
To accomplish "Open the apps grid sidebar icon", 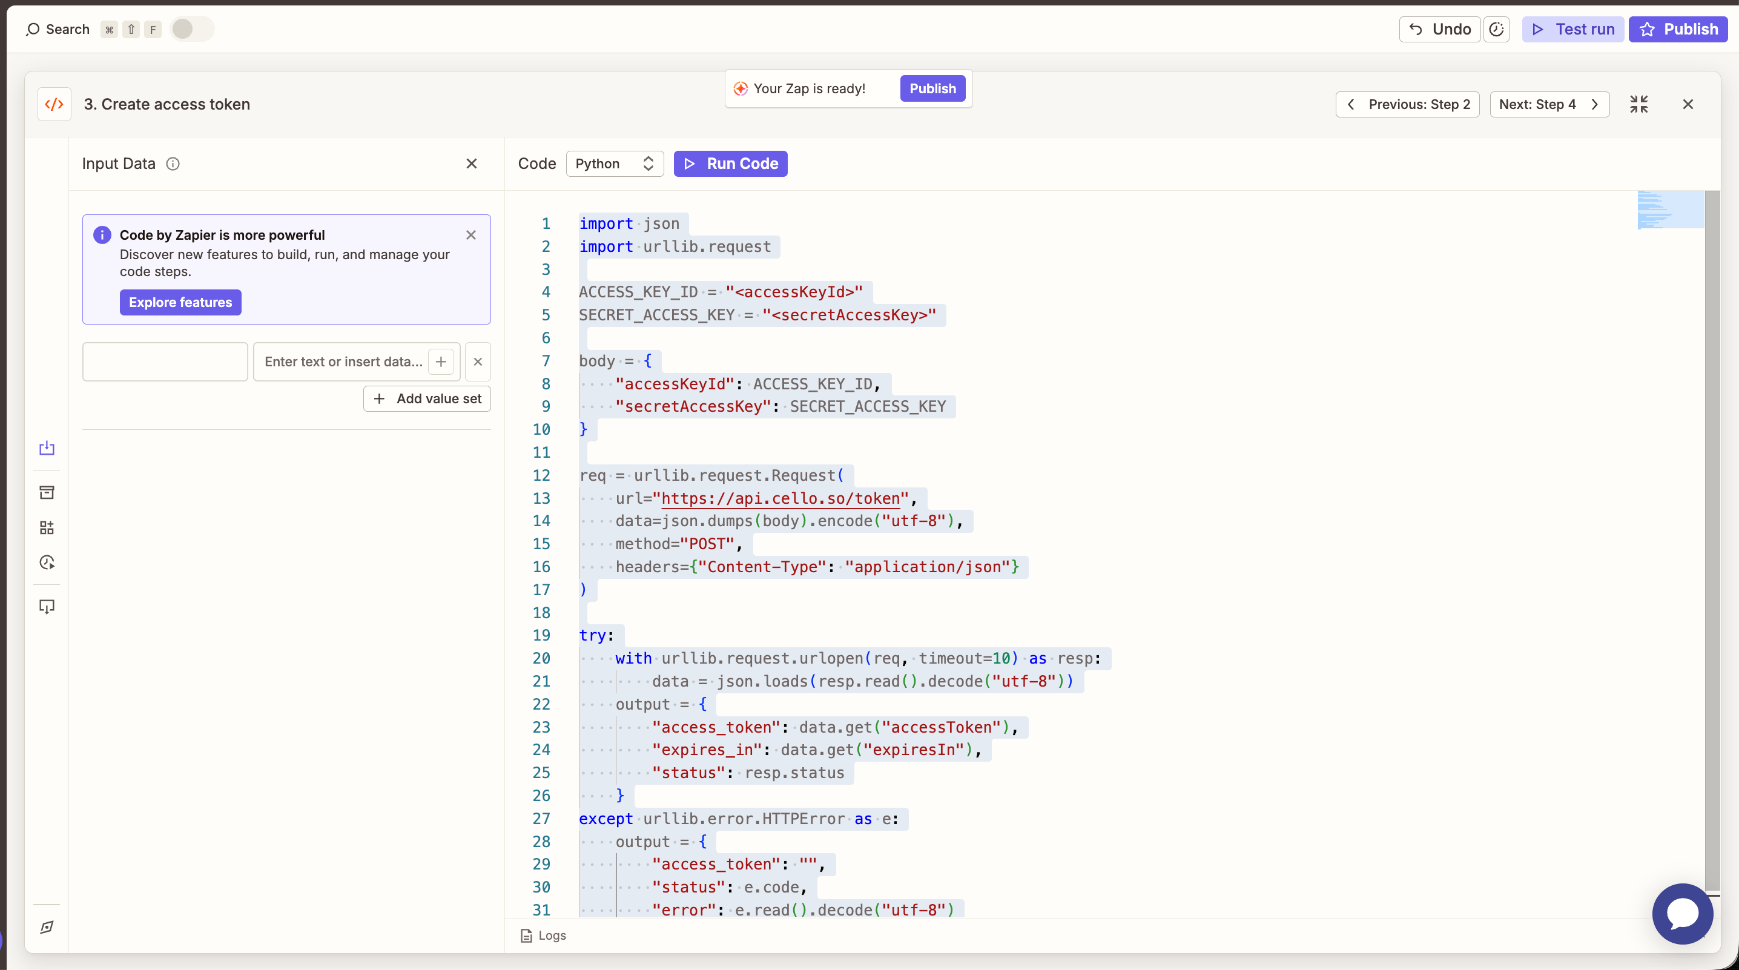I will (x=47, y=528).
